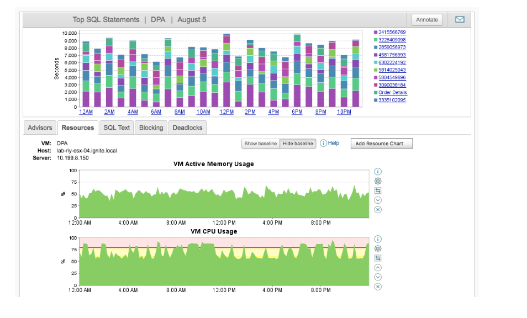The height and width of the screenshot is (318, 527).
Task: Open SQL hash 2859056973 link
Action: 392,47
